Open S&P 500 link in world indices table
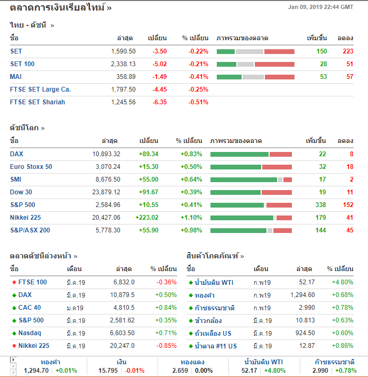368x377 pixels. (x=23, y=205)
